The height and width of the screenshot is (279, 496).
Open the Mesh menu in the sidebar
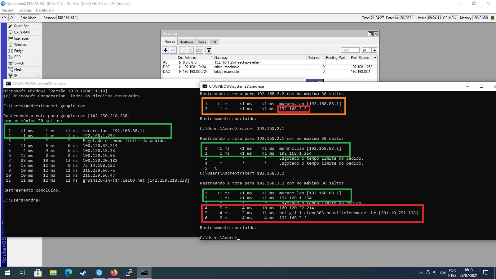pos(18,69)
